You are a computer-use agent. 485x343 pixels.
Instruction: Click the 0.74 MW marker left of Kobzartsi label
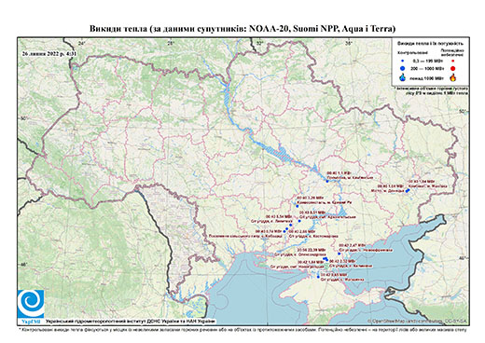(x=284, y=231)
